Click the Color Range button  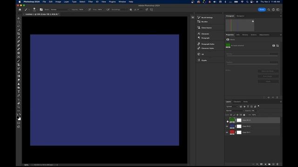(268, 76)
